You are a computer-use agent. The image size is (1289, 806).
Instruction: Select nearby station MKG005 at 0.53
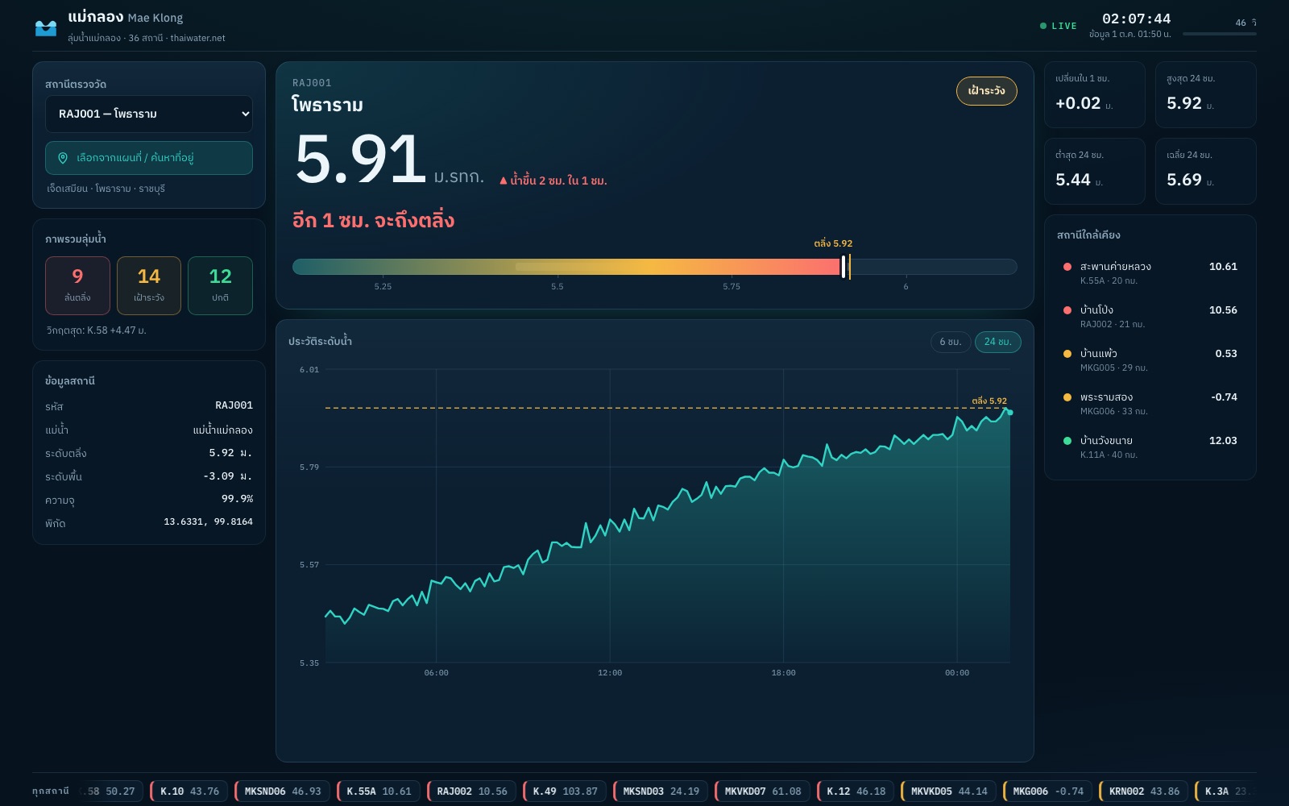pos(1150,360)
